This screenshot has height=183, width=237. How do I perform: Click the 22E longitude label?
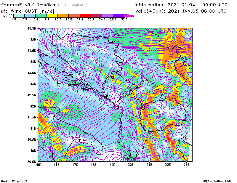click(168, 165)
